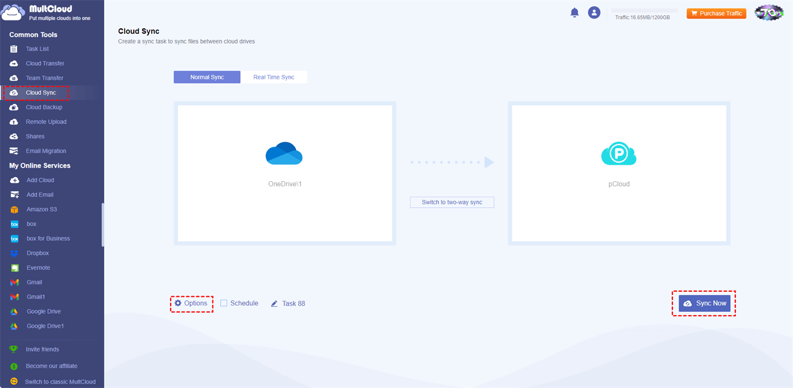
Task: Click the Switch to classic MultCloud icon
Action: point(14,382)
